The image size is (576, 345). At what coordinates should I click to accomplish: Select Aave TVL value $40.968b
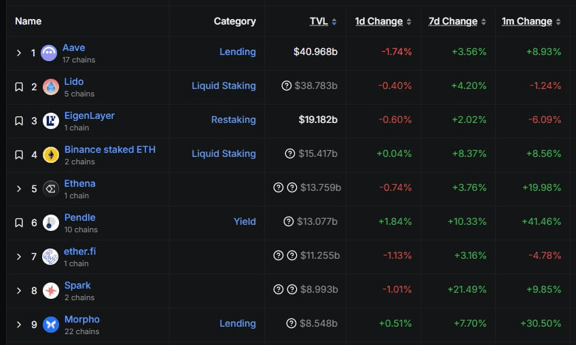pos(316,52)
